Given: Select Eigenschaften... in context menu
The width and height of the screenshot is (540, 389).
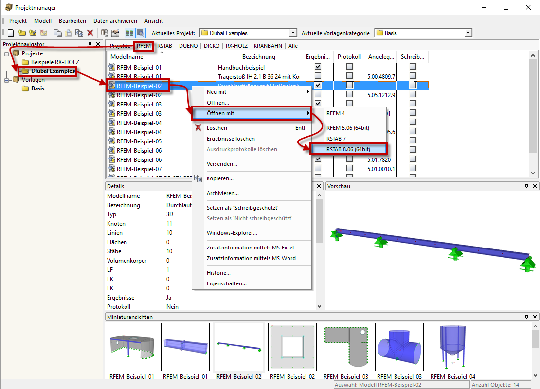Looking at the screenshot, I should 252,283.
